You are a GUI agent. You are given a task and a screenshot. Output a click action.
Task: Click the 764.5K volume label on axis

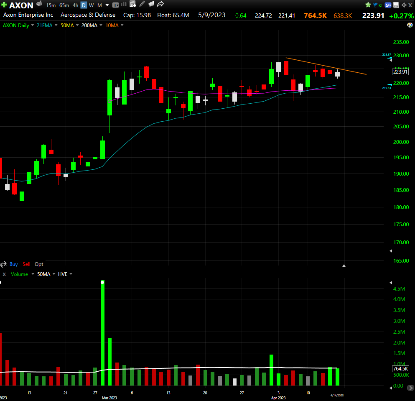400,369
